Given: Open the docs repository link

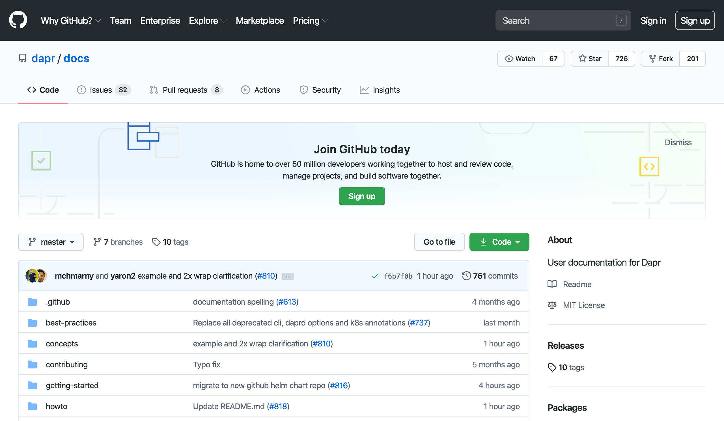Looking at the screenshot, I should point(76,58).
